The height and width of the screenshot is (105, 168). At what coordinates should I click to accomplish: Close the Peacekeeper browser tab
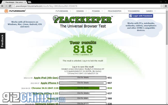point(25,2)
